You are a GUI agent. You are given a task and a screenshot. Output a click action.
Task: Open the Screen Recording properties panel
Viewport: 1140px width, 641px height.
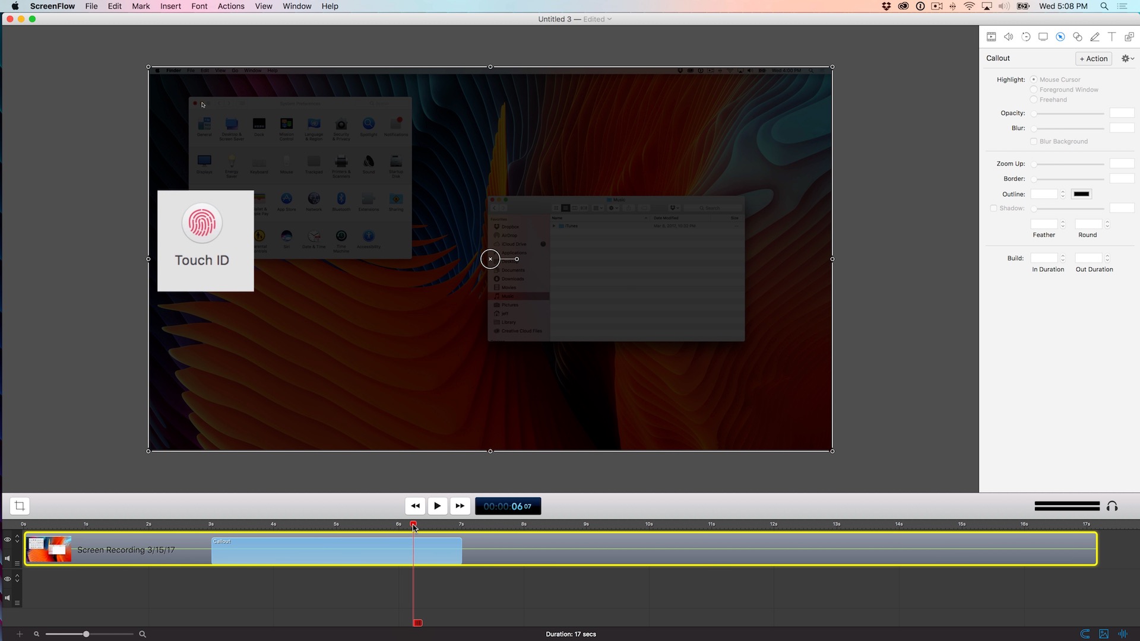click(x=1043, y=36)
